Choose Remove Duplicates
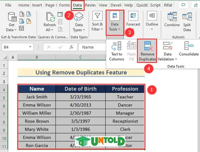 pyautogui.click(x=147, y=51)
